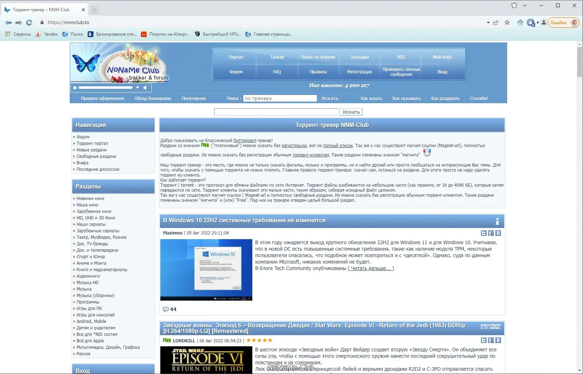The height and width of the screenshot is (374, 583).
Task: Click the Сервисы apps grid bookmark
Action: (18, 34)
